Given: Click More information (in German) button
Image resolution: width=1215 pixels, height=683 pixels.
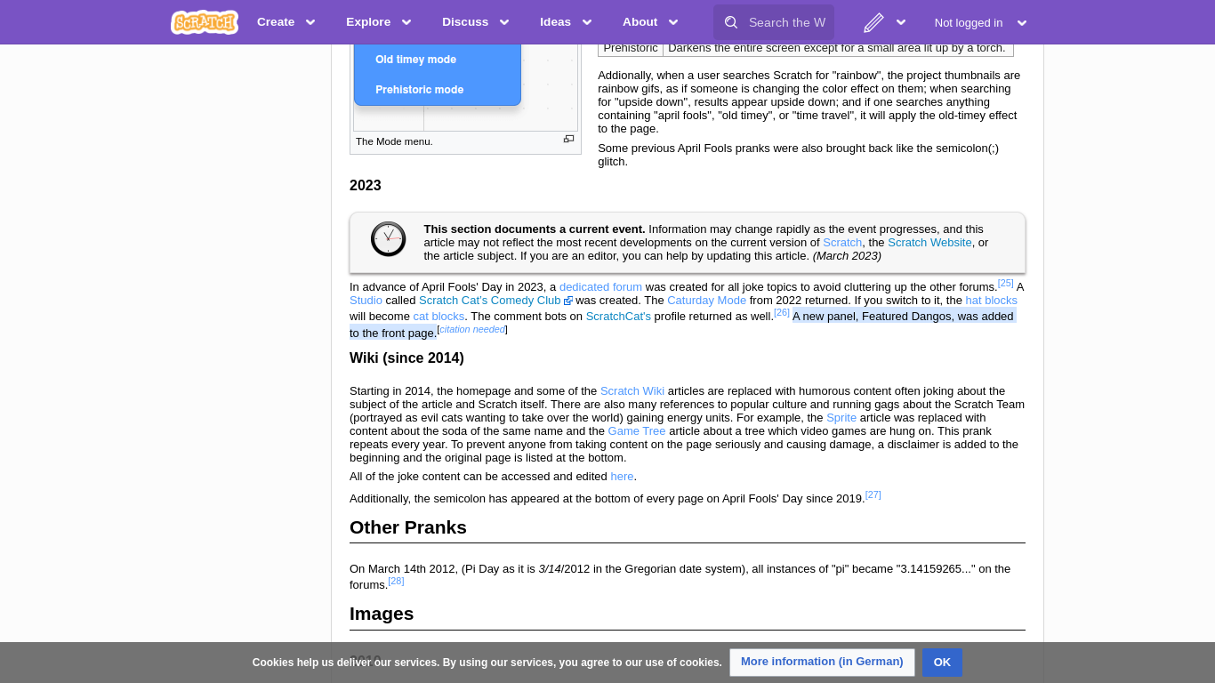Looking at the screenshot, I should click(x=821, y=662).
